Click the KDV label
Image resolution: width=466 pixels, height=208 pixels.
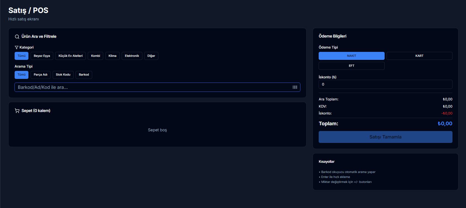tap(323, 106)
